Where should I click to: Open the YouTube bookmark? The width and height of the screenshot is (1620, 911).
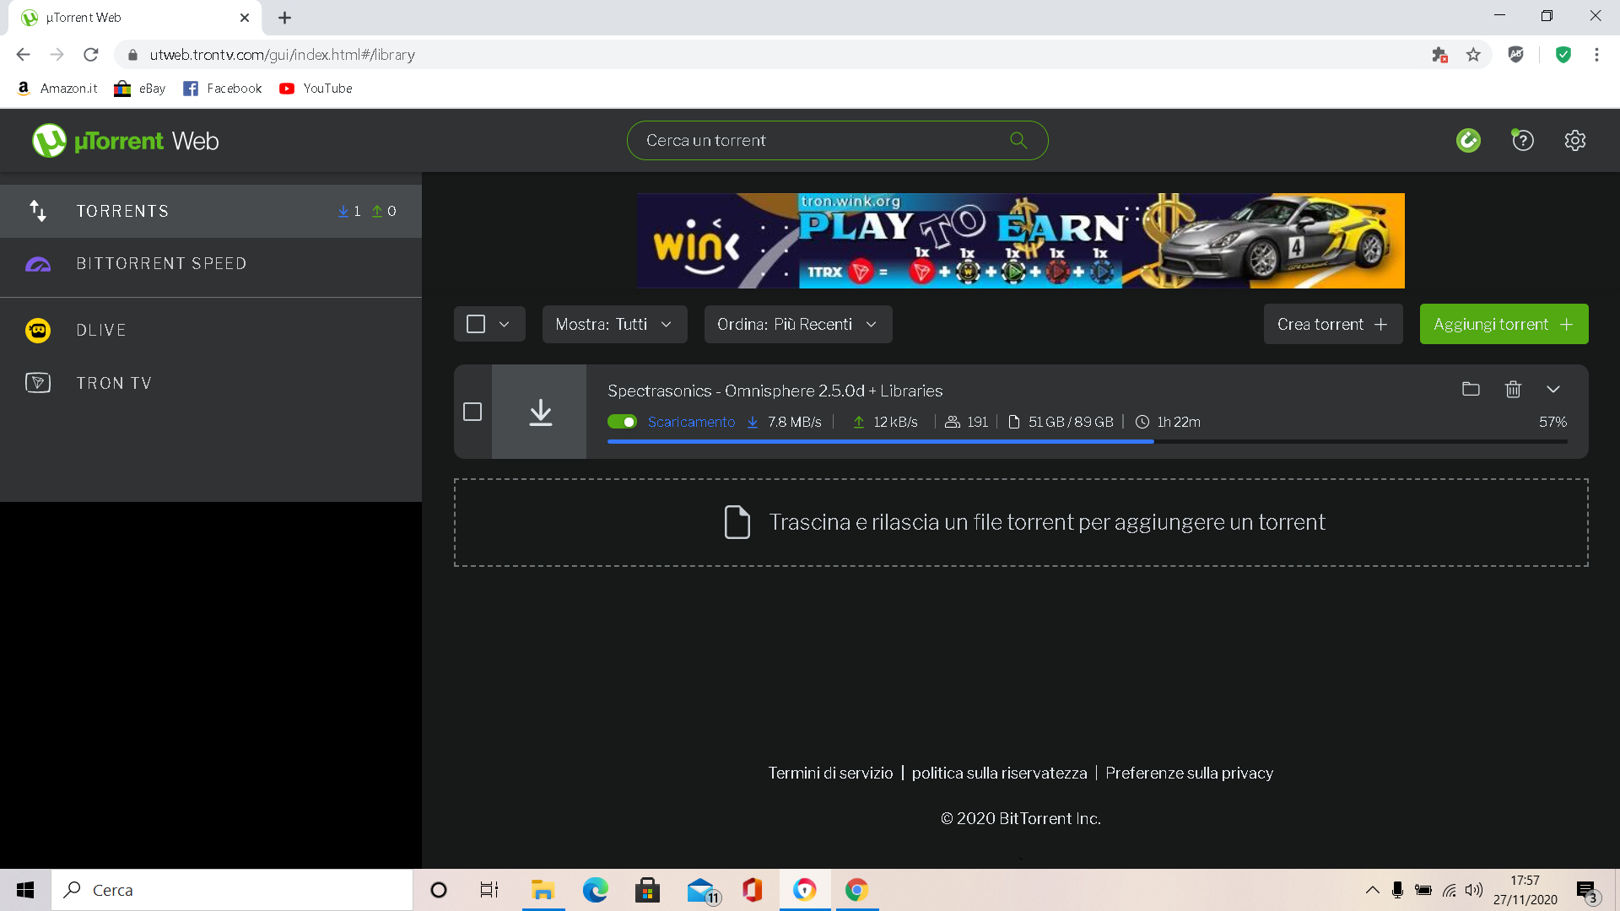point(316,88)
